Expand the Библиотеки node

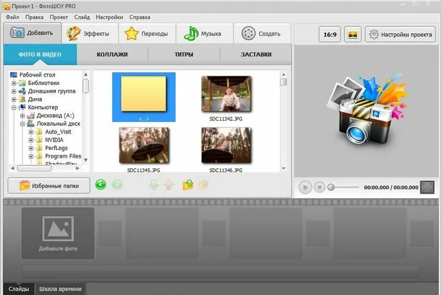13,83
